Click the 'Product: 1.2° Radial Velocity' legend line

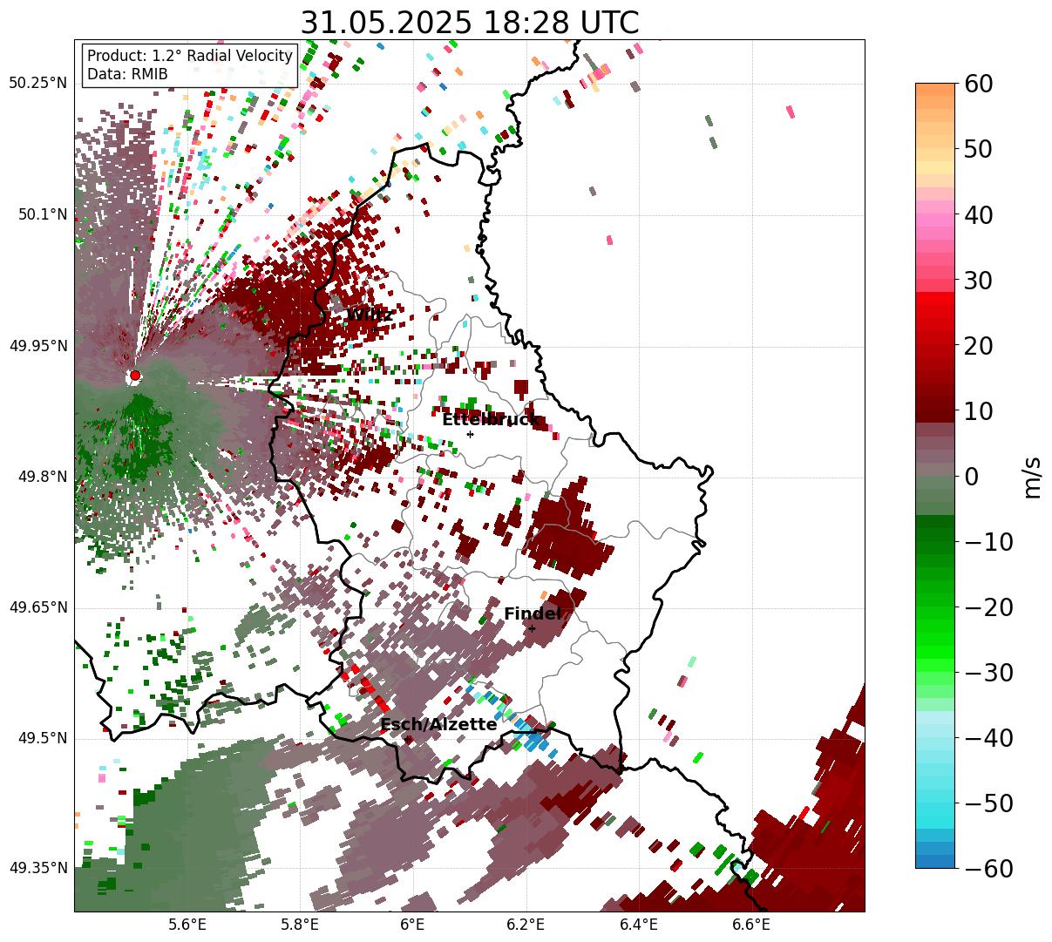[x=190, y=56]
